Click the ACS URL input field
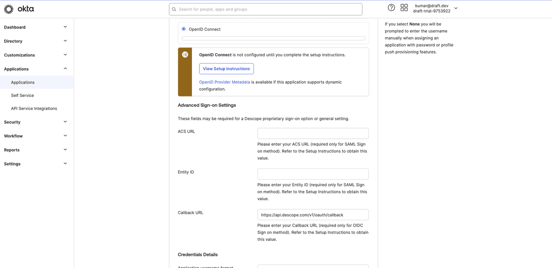The width and height of the screenshot is (552, 268). 313,133
